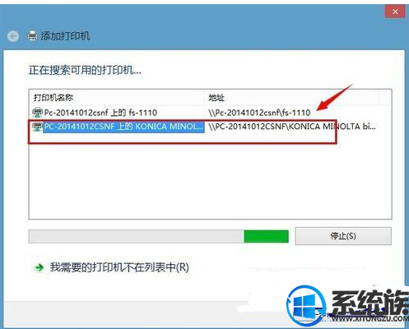Click the green section of the search progress bar

tap(266, 236)
